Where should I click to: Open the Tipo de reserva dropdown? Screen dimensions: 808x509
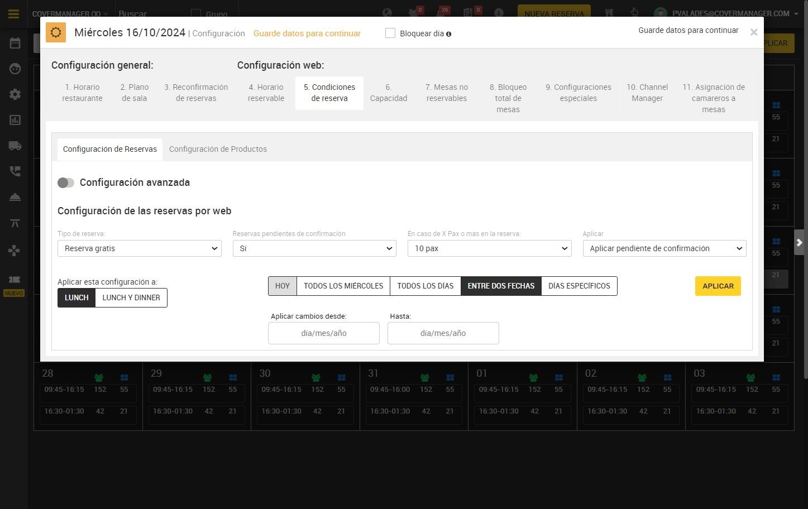coord(140,248)
